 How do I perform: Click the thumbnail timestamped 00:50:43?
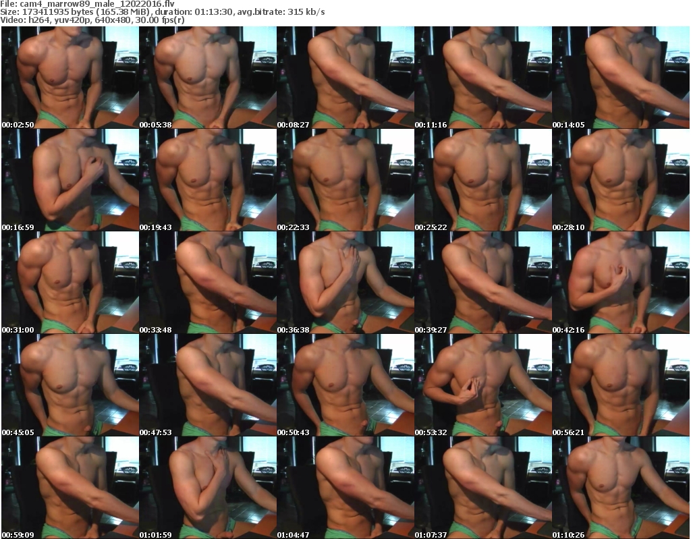tap(345, 385)
